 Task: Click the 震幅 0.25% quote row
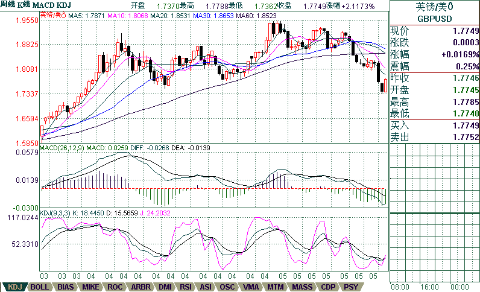(435, 66)
